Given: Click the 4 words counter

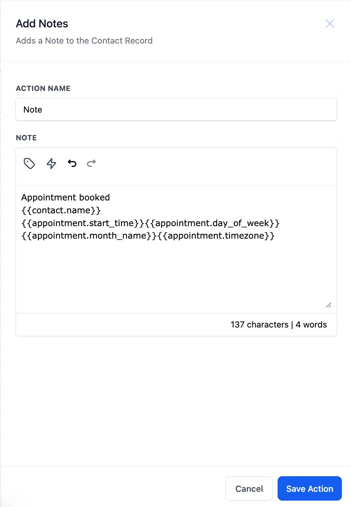Looking at the screenshot, I should coord(311,325).
